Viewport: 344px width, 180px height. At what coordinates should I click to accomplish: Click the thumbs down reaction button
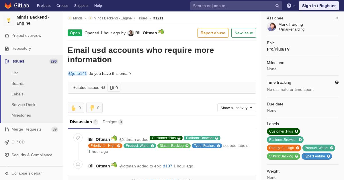coord(94,108)
